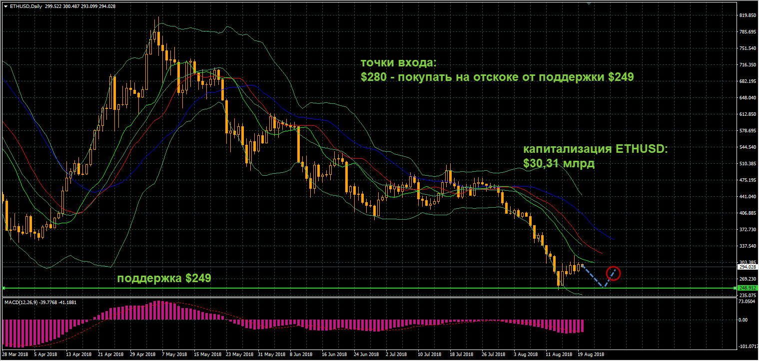759x361 pixels.
Task: Click price axis value 510.385
Action: coord(747,164)
